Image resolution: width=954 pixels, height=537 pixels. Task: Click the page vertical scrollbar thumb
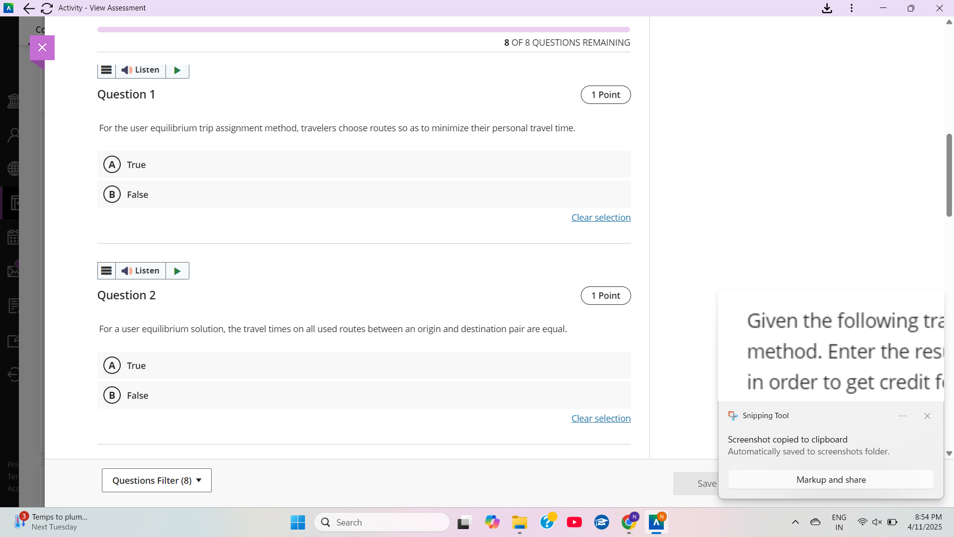pyautogui.click(x=949, y=175)
